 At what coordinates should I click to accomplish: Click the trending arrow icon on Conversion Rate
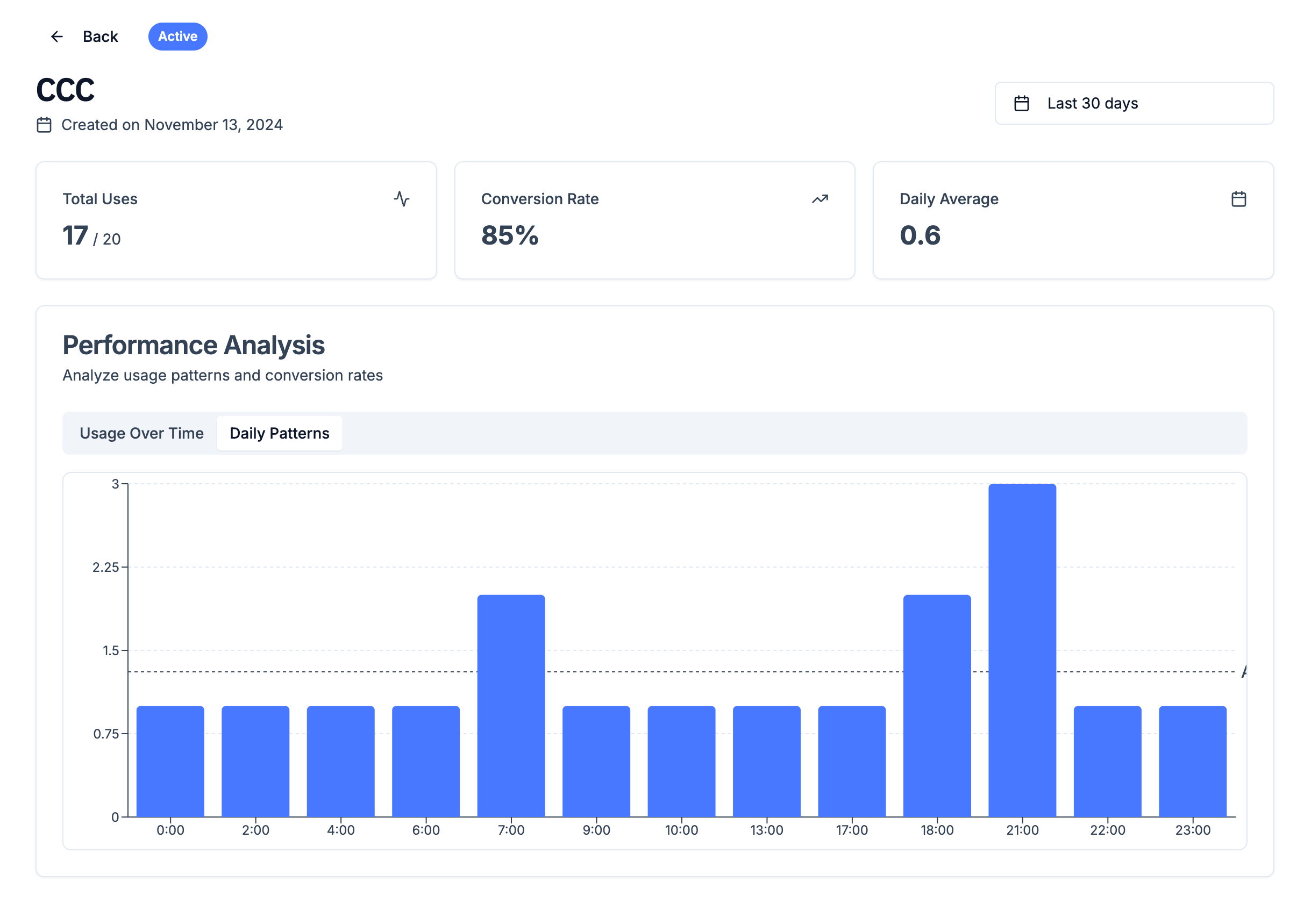tap(820, 199)
